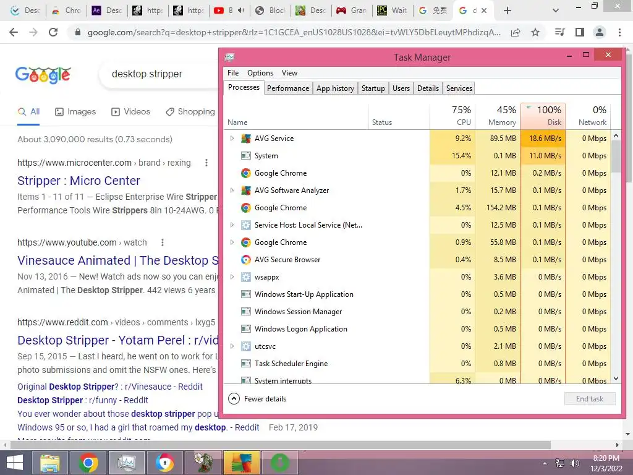This screenshot has height=475, width=633.
Task: Sort processes by the Memory column
Action: click(498, 116)
